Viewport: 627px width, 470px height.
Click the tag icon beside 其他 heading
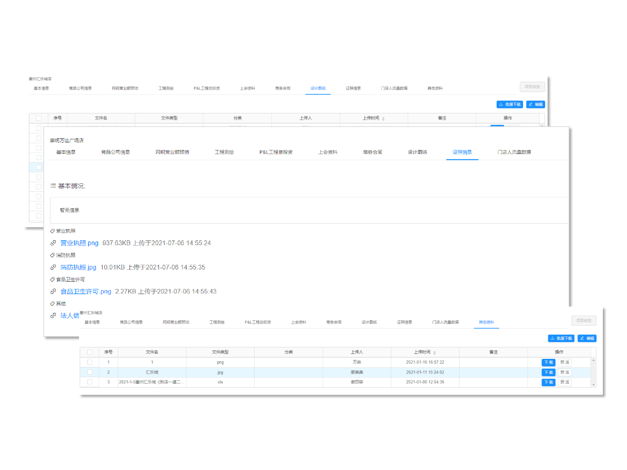pos(52,304)
